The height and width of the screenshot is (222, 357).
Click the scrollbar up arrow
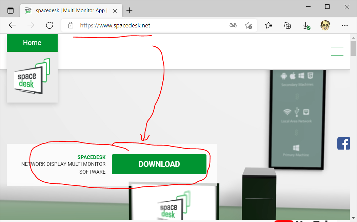click(x=353, y=38)
